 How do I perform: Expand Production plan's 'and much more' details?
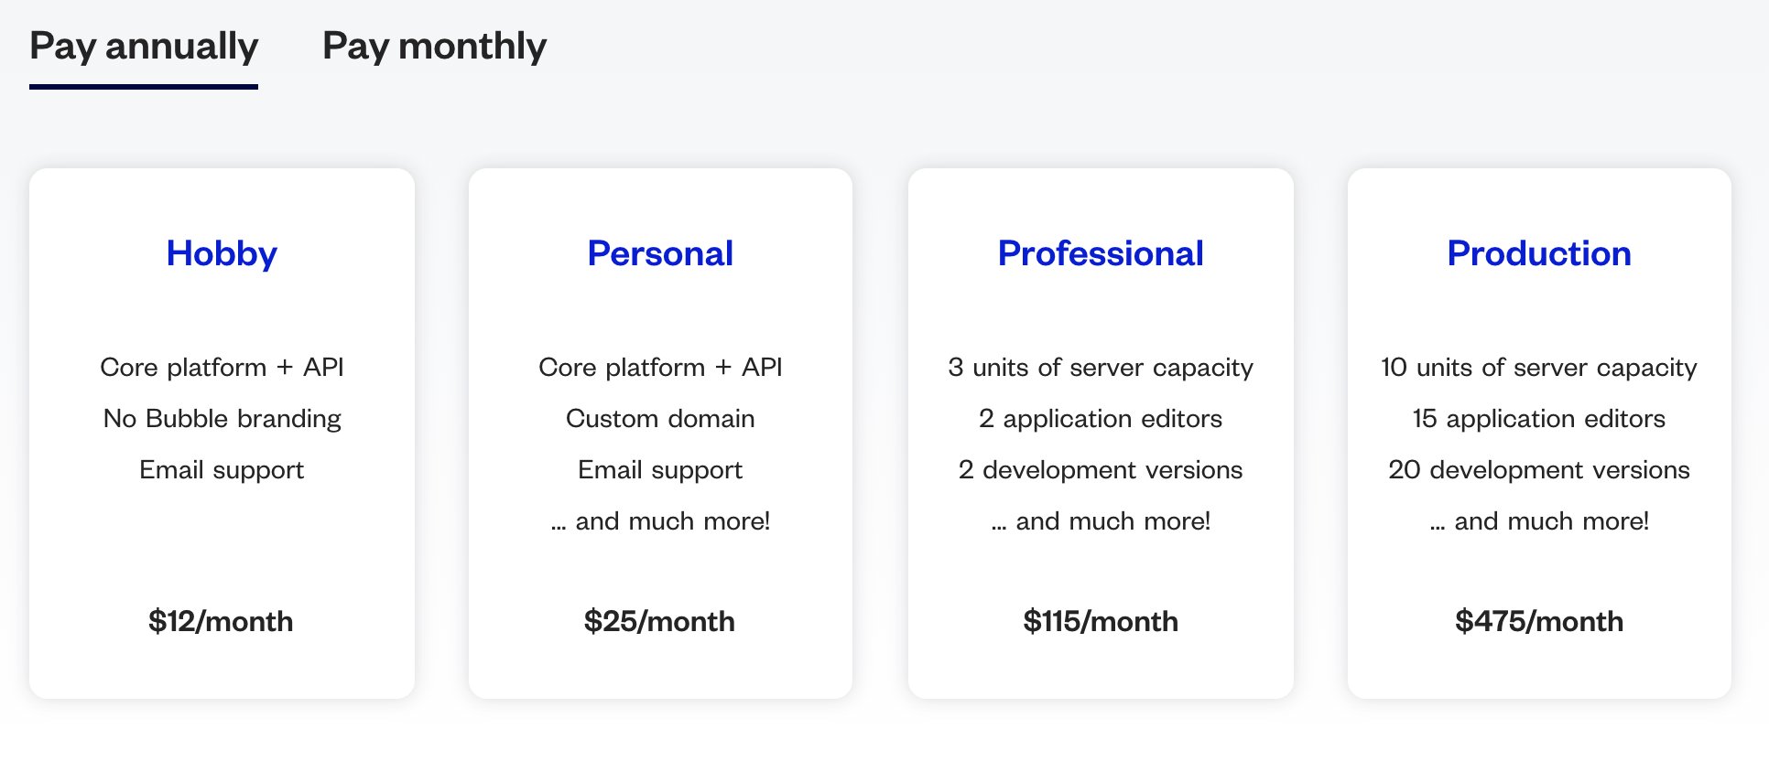1539,520
